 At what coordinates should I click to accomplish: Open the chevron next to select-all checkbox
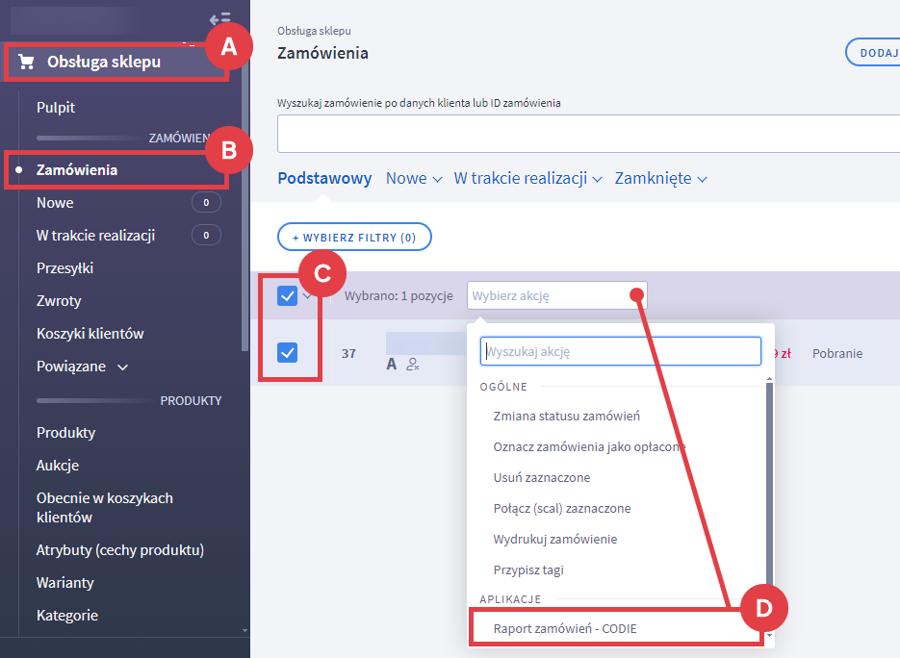click(308, 296)
